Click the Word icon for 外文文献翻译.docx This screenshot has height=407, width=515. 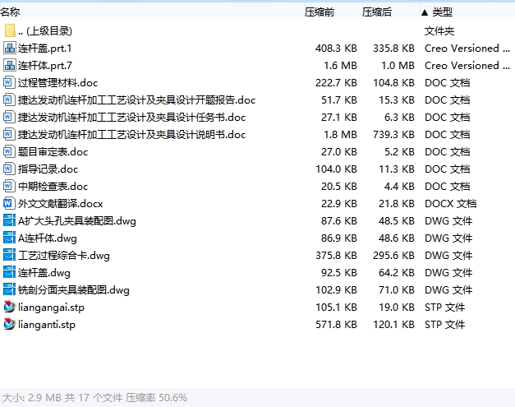click(9, 204)
